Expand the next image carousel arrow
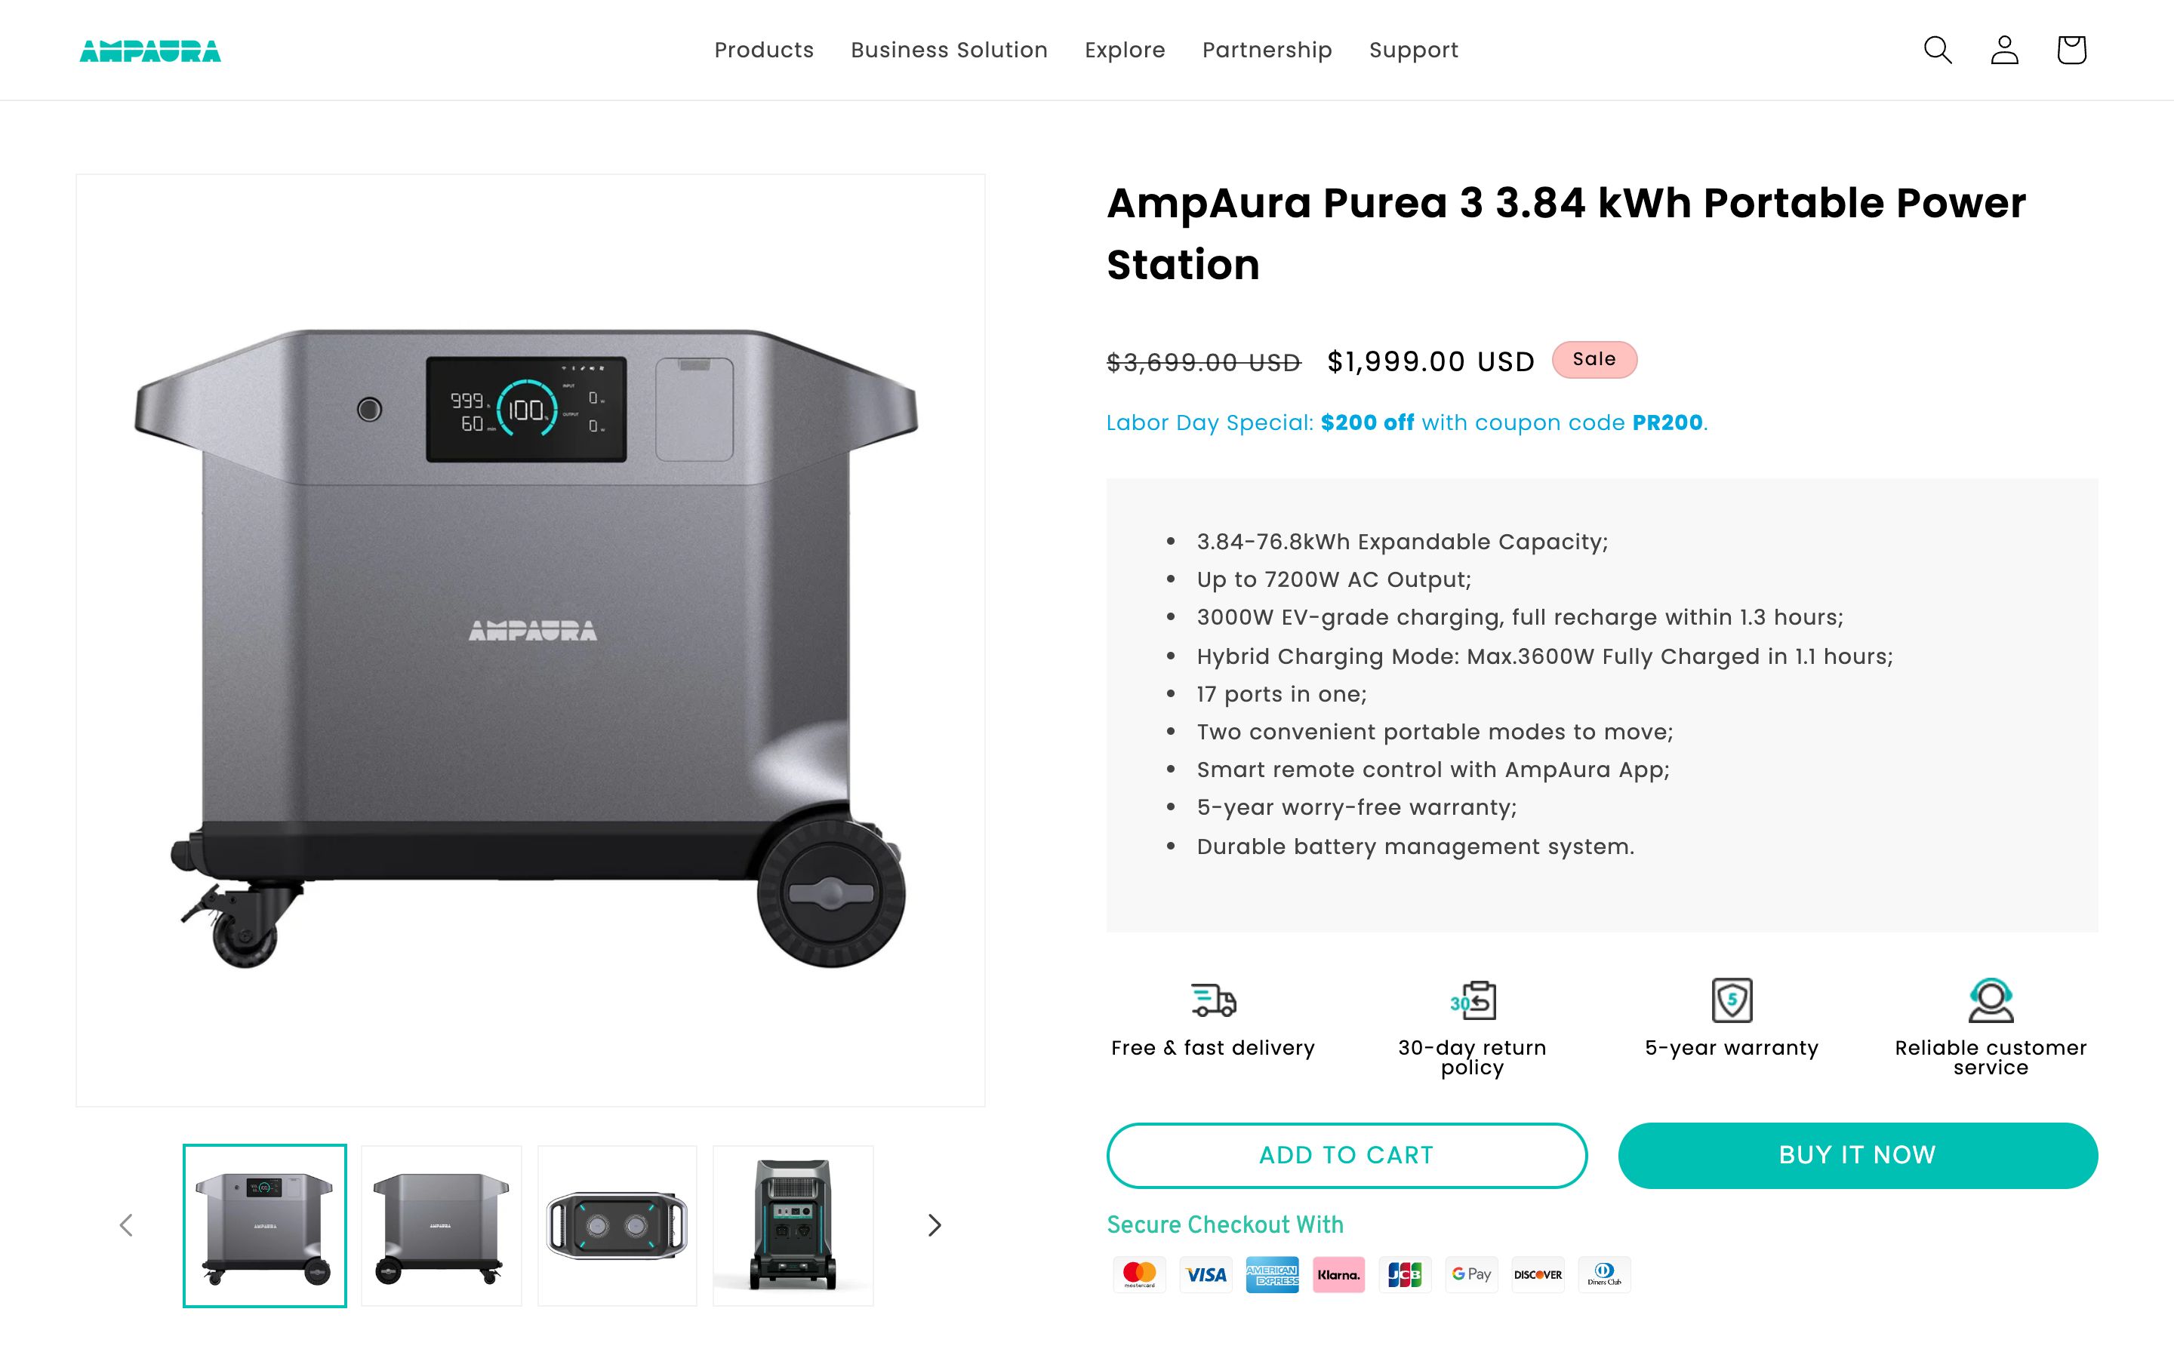The height and width of the screenshot is (1358, 2174). pyautogui.click(x=933, y=1225)
